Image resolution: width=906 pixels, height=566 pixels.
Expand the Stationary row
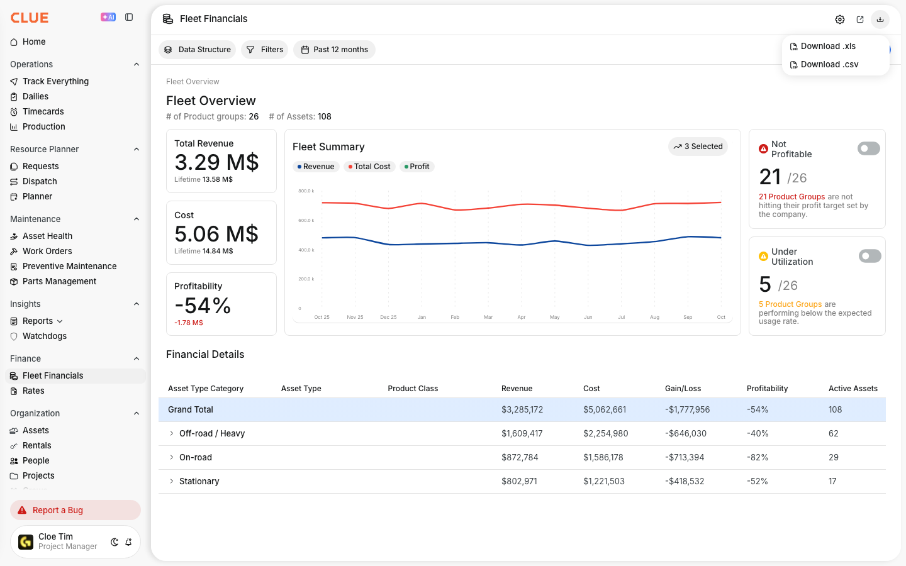tap(171, 481)
